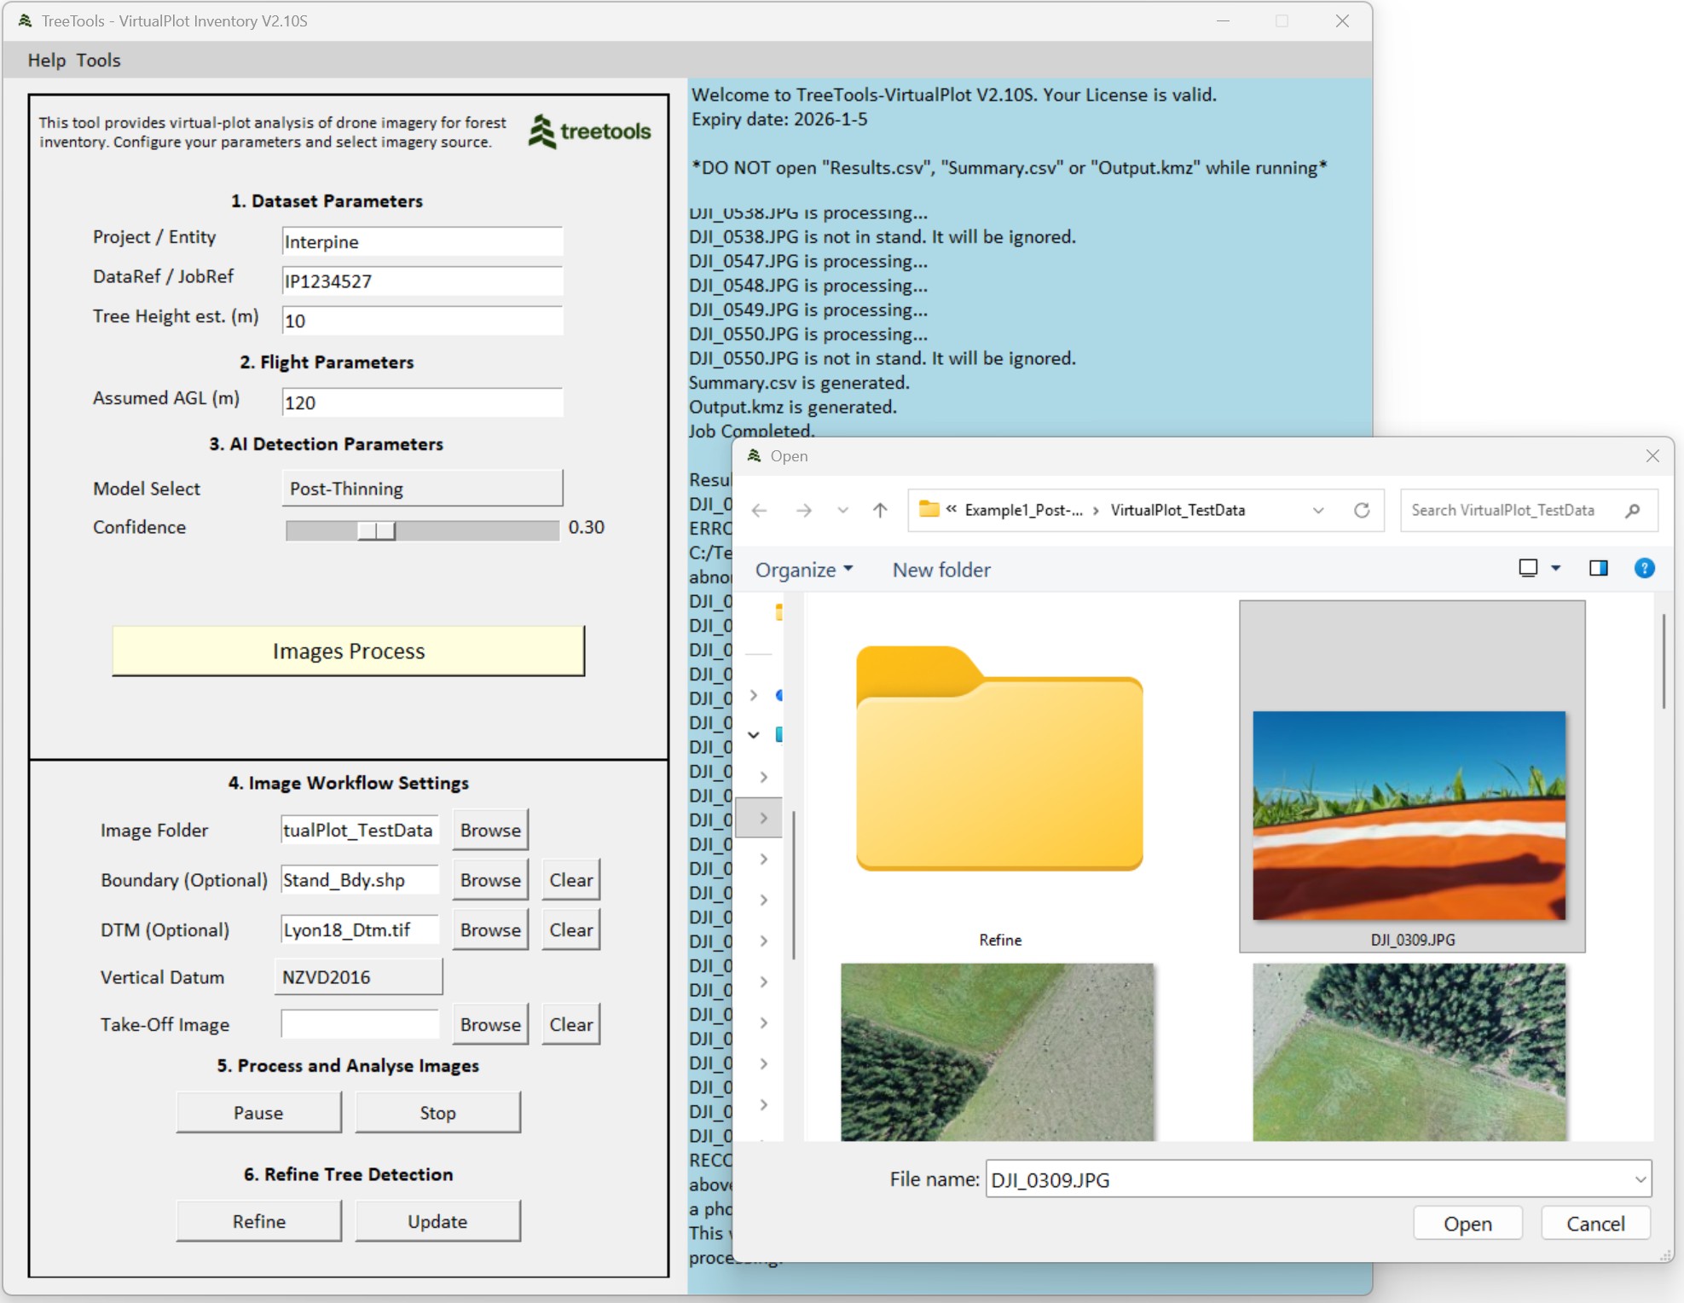This screenshot has height=1303, width=1684.
Task: Expand the address path history dropdown
Action: click(1318, 510)
